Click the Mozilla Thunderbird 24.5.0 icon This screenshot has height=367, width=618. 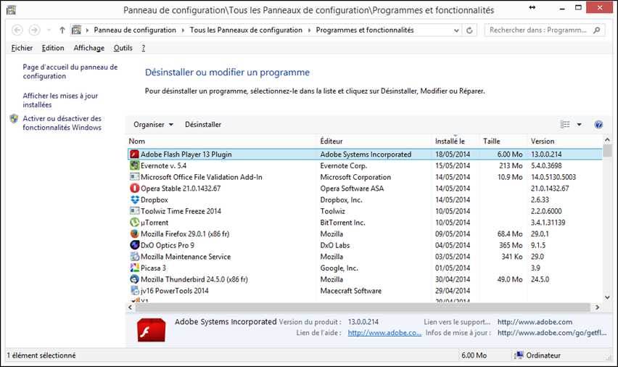click(x=135, y=279)
